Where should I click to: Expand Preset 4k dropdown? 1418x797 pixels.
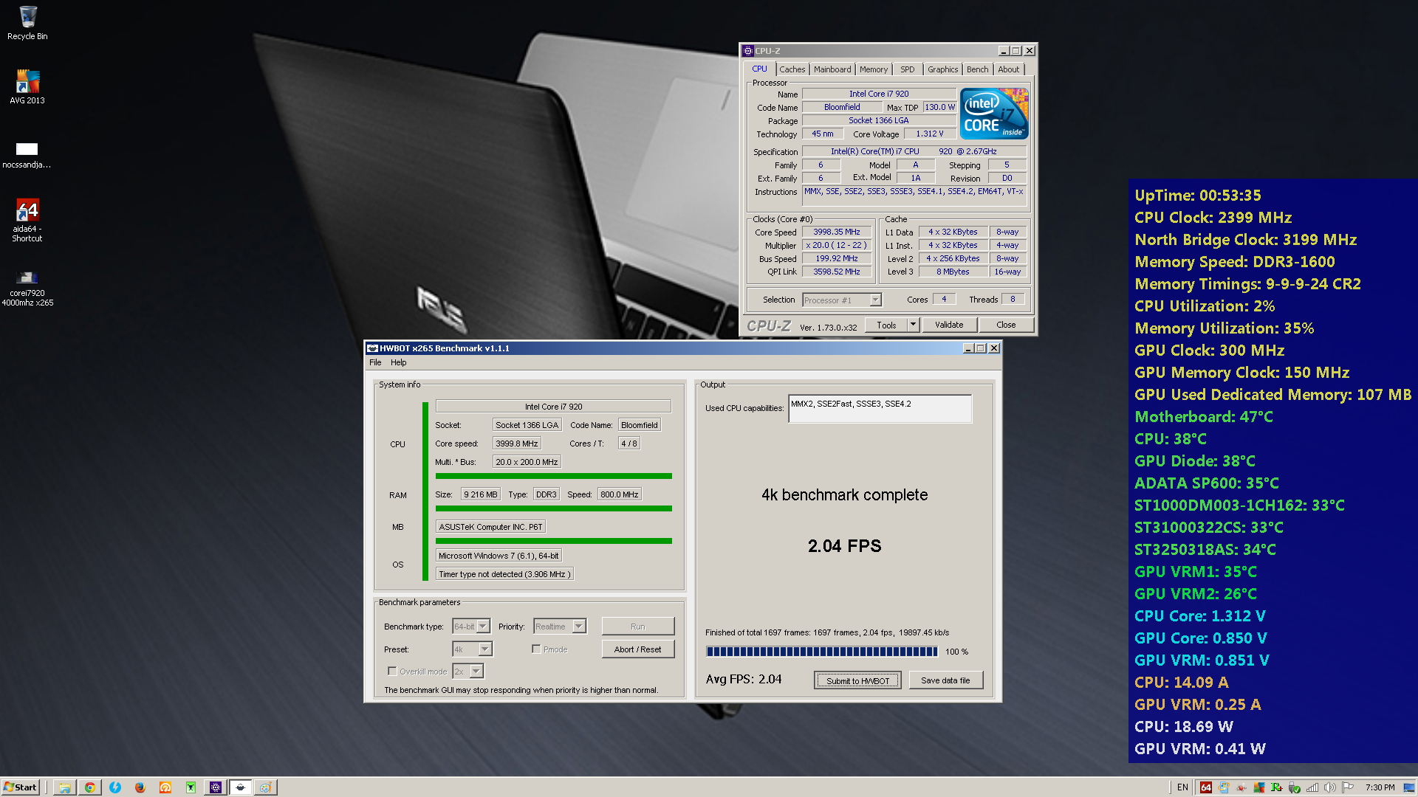[x=485, y=649]
